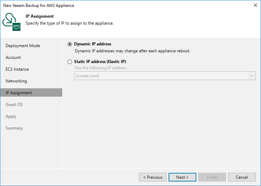Image resolution: width=261 pixels, height=186 pixels.
Task: Click the Previous button
Action: click(153, 177)
